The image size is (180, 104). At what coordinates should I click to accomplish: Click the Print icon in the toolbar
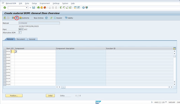(50, 8)
